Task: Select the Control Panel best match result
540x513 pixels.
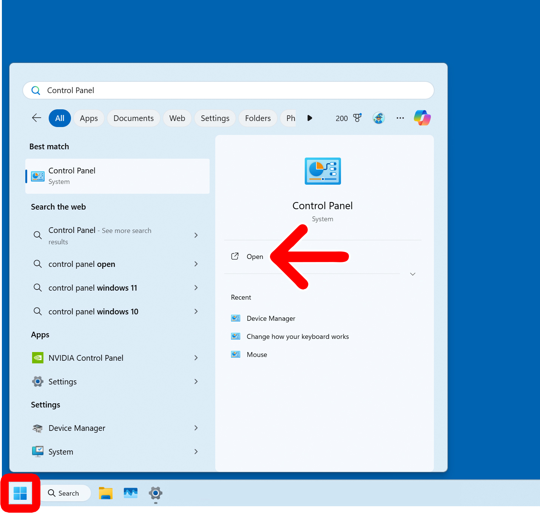Action: click(x=117, y=176)
